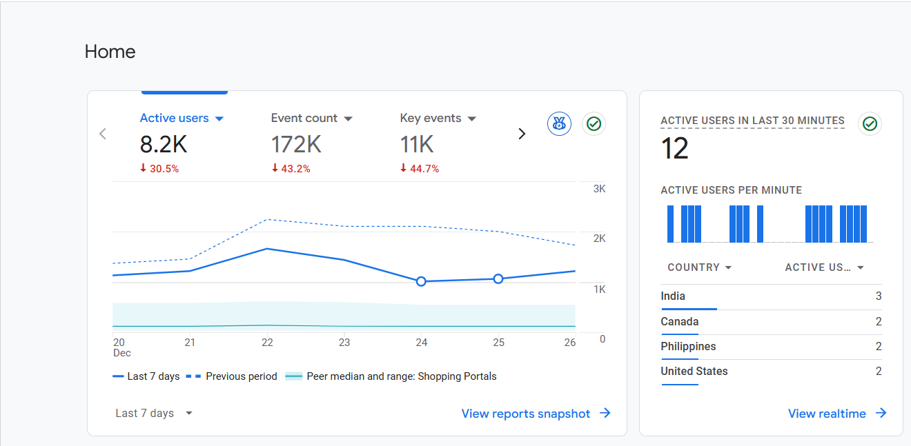This screenshot has width=911, height=446.
Task: Click the next metrics right chevron
Action: click(x=522, y=134)
